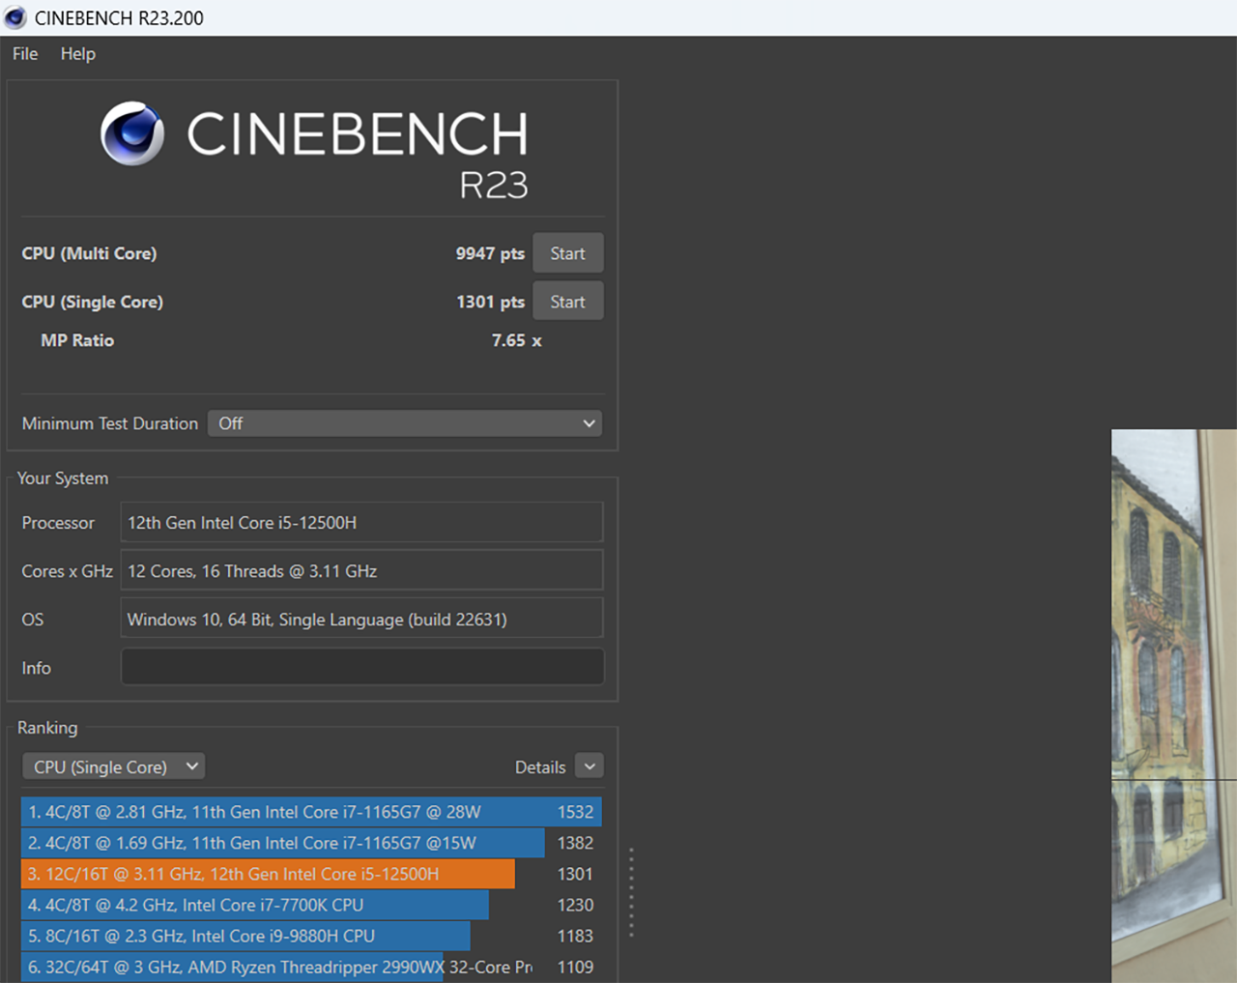Open the CPU (Single Core) ranking dropdown
Viewport: 1237px width, 983px height.
(113, 766)
